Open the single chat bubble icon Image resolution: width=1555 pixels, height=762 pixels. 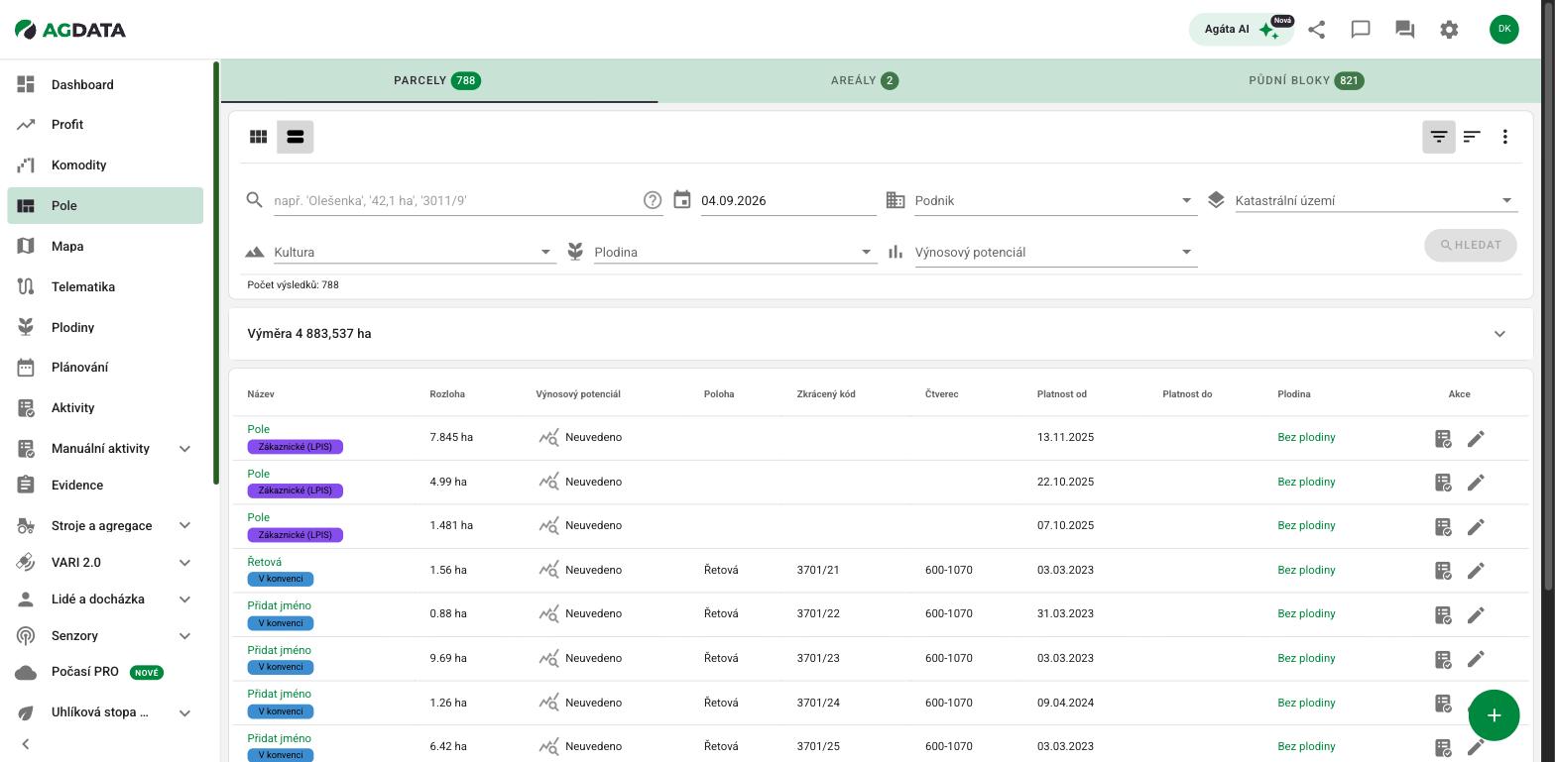point(1361,30)
